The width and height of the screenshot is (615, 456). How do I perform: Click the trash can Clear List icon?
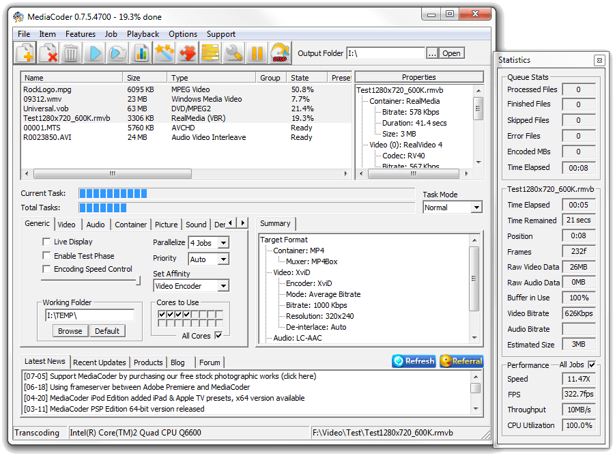point(71,53)
